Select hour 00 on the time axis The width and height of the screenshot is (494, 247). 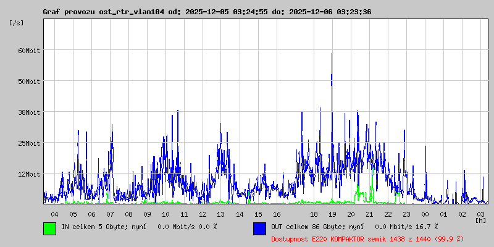coord(425,214)
